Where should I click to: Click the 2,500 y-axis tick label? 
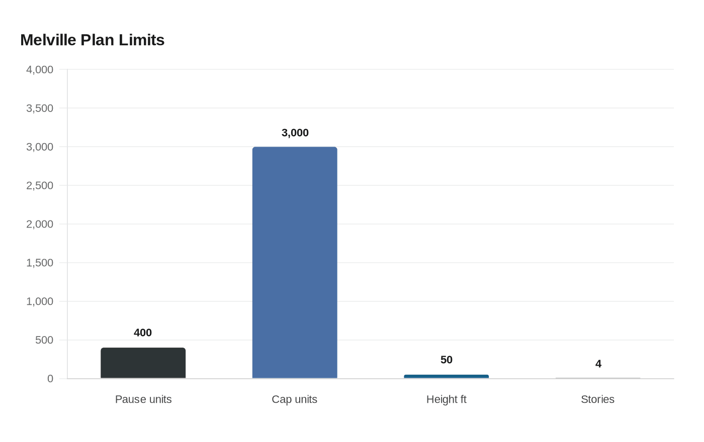40,186
